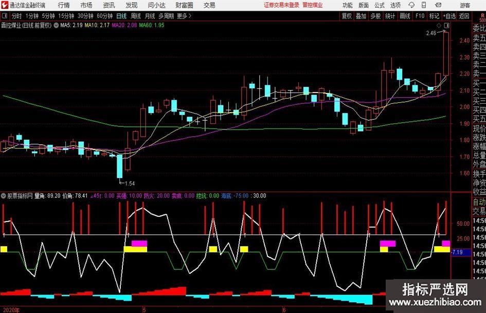Open the 市场 menu
Screen dimensions: 486x313
pyautogui.click(x=86, y=5)
